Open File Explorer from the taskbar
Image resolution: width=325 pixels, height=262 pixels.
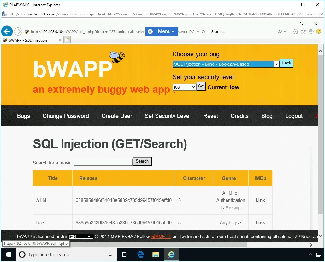pyautogui.click(x=156, y=254)
